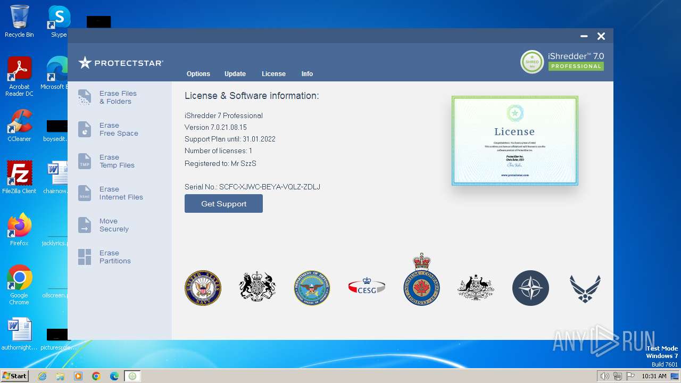The width and height of the screenshot is (681, 383).
Task: Open the chairnow Word document
Action: click(57, 178)
